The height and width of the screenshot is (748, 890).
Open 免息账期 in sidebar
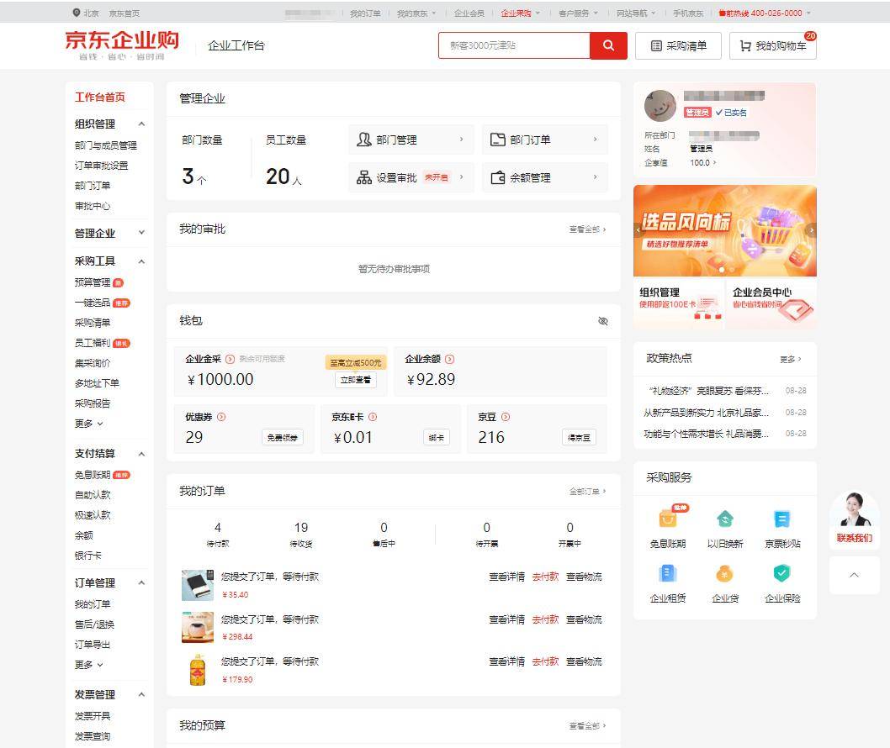[x=93, y=475]
